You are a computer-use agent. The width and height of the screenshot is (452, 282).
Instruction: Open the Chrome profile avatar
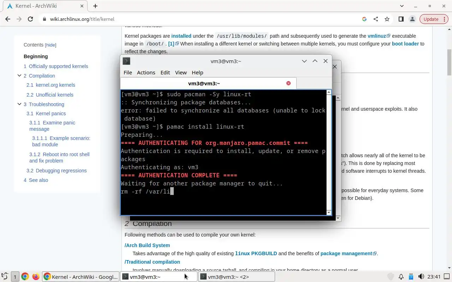coord(412,19)
